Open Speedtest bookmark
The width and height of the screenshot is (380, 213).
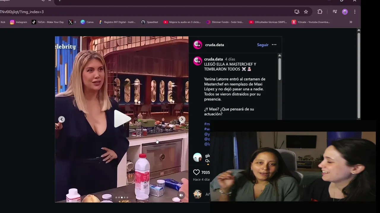pyautogui.click(x=150, y=22)
